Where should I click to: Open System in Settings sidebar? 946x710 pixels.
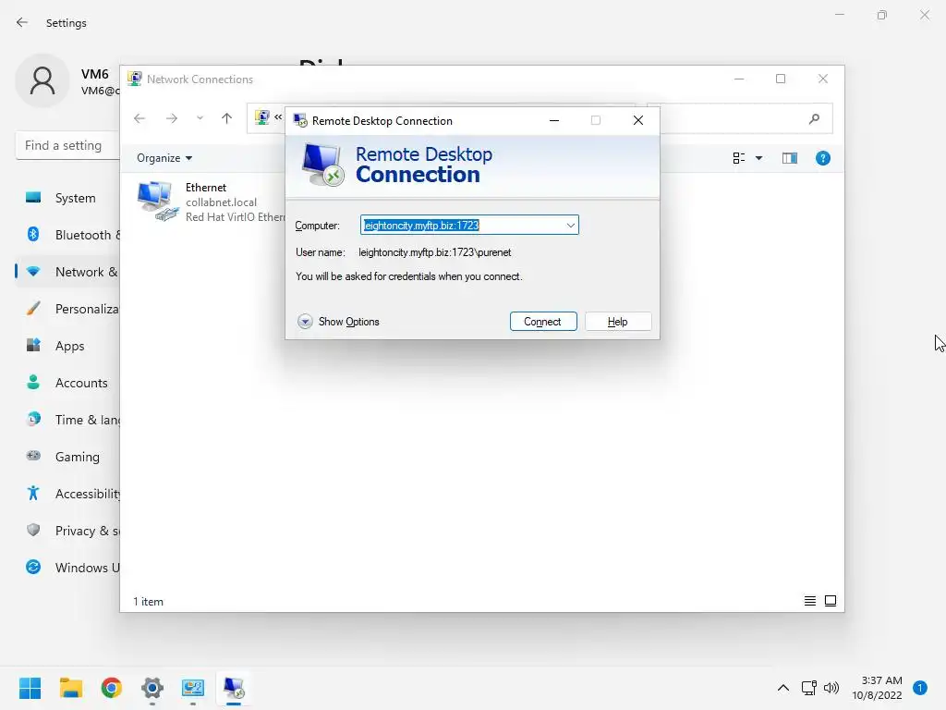(x=67, y=198)
